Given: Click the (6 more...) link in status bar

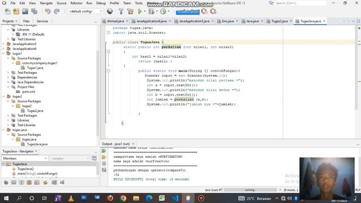Looking at the screenshot, I should click(x=291, y=190).
